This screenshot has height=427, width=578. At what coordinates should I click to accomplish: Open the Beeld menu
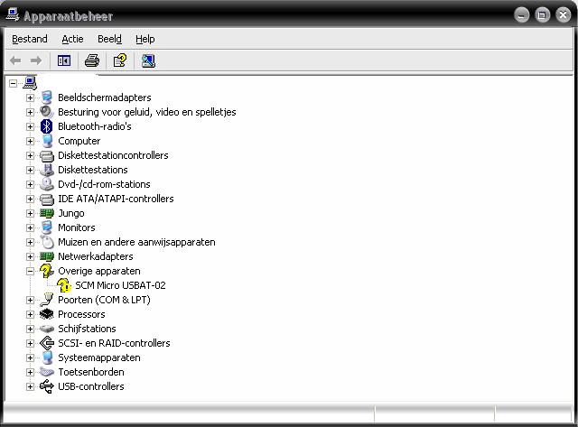click(109, 39)
